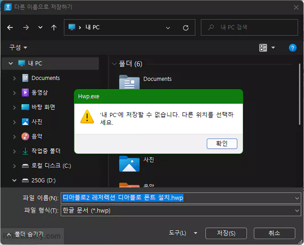
Task: Click the back navigation arrow
Action: click(10, 27)
